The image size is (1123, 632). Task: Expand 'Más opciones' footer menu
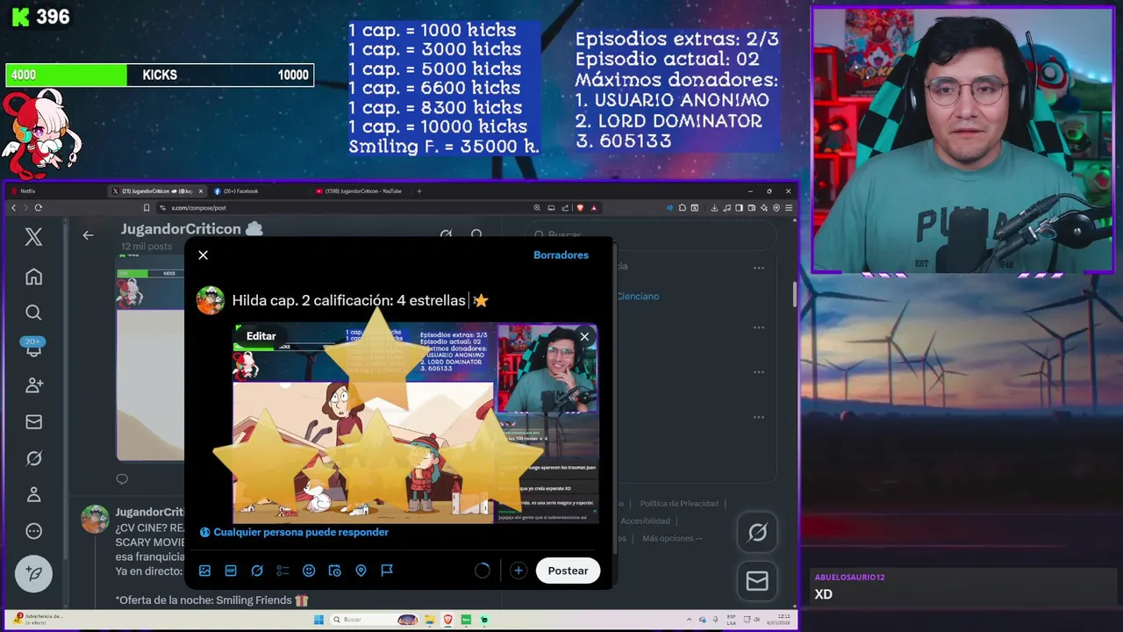click(672, 539)
